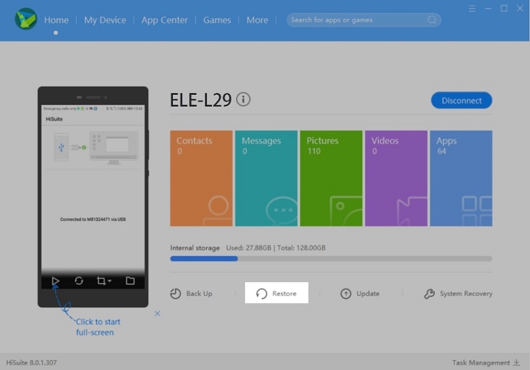Open Task Management
The width and height of the screenshot is (530, 370).
(x=486, y=363)
